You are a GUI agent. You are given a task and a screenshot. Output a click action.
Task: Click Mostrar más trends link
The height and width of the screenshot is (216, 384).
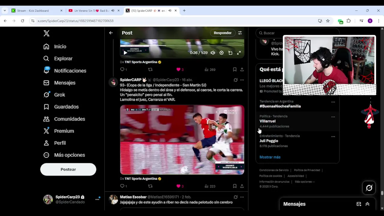point(270,157)
